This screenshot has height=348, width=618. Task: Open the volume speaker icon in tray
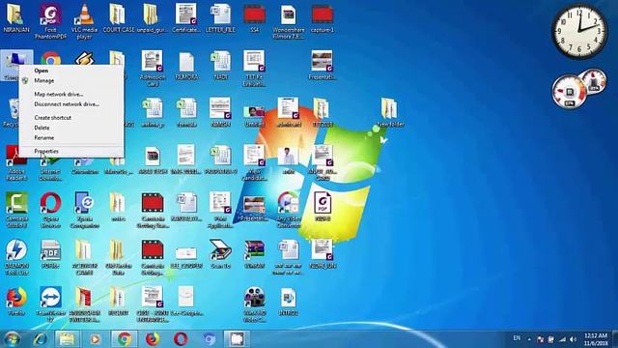click(x=573, y=339)
